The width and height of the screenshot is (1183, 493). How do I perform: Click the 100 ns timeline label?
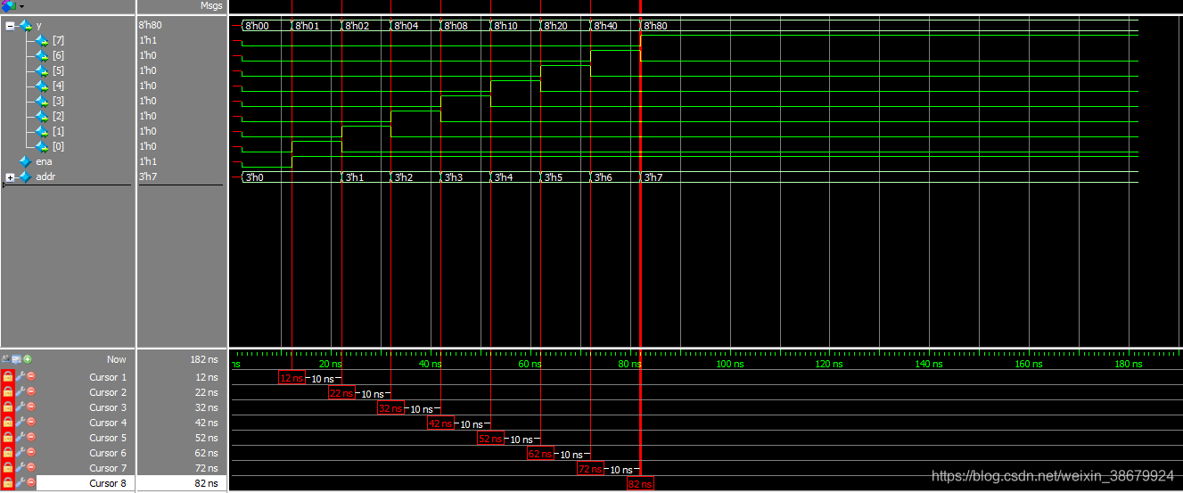pos(729,364)
